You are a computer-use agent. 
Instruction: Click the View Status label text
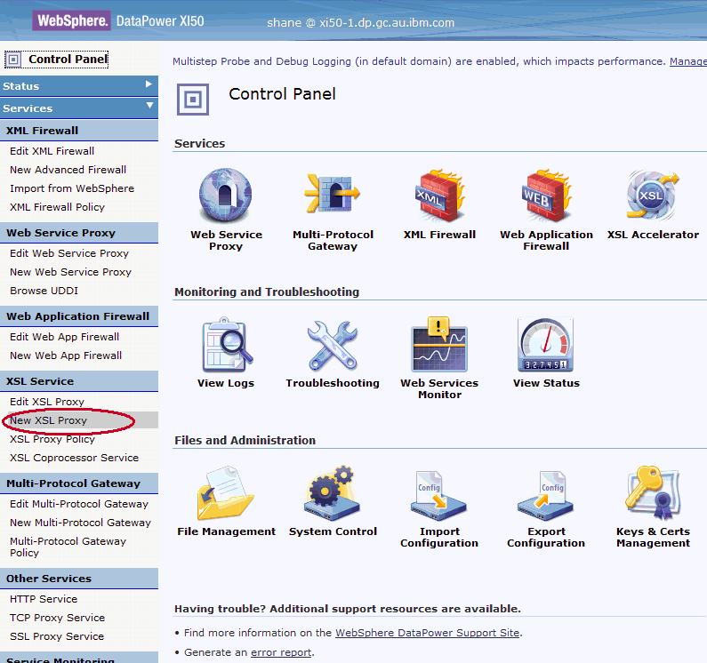tap(546, 383)
